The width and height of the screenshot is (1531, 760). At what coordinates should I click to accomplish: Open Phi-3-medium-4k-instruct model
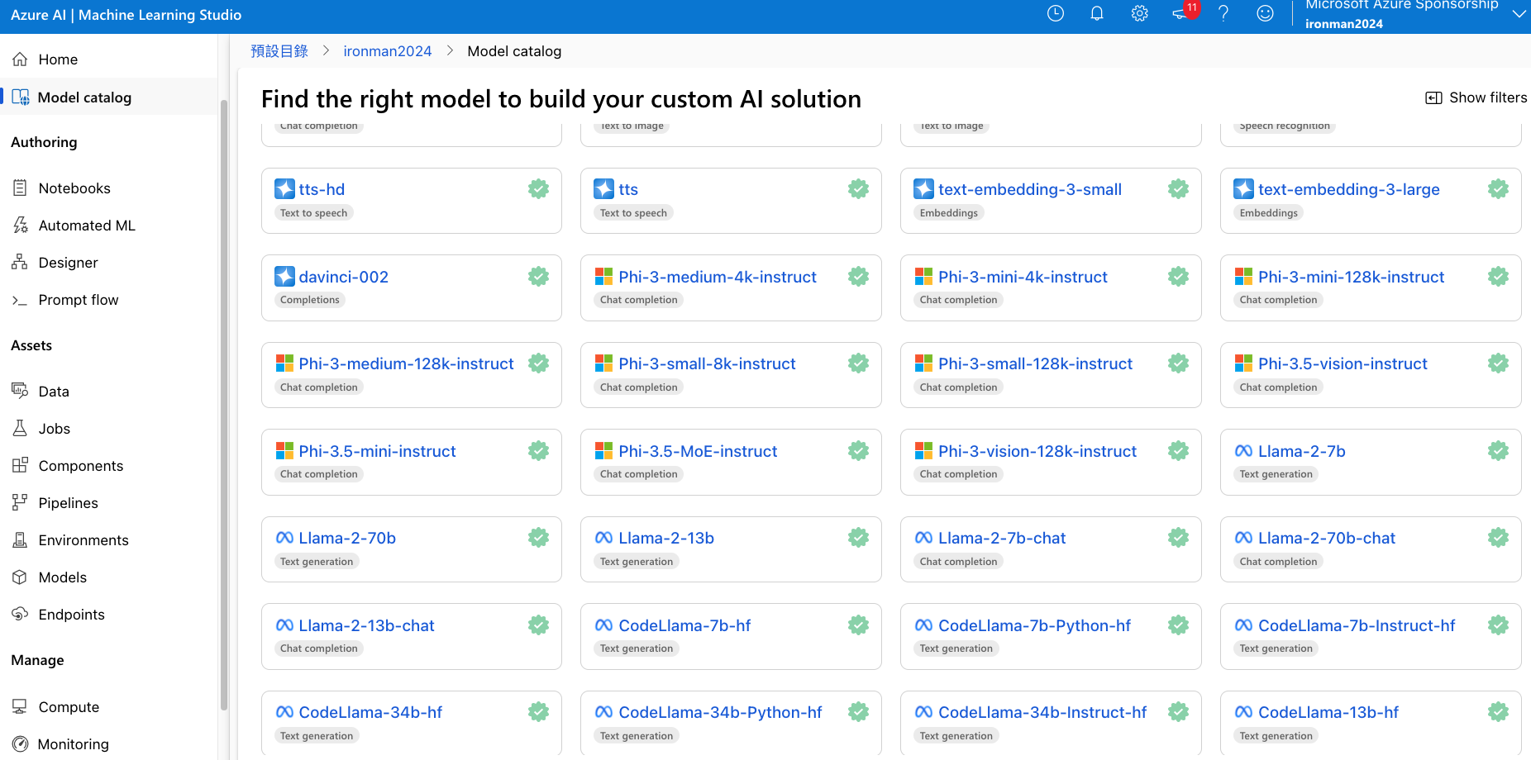pyautogui.click(x=718, y=277)
